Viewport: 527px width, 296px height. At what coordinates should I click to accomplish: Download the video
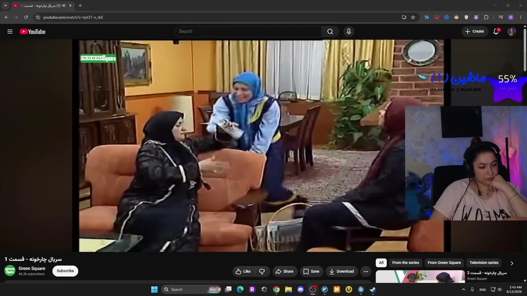click(342, 271)
